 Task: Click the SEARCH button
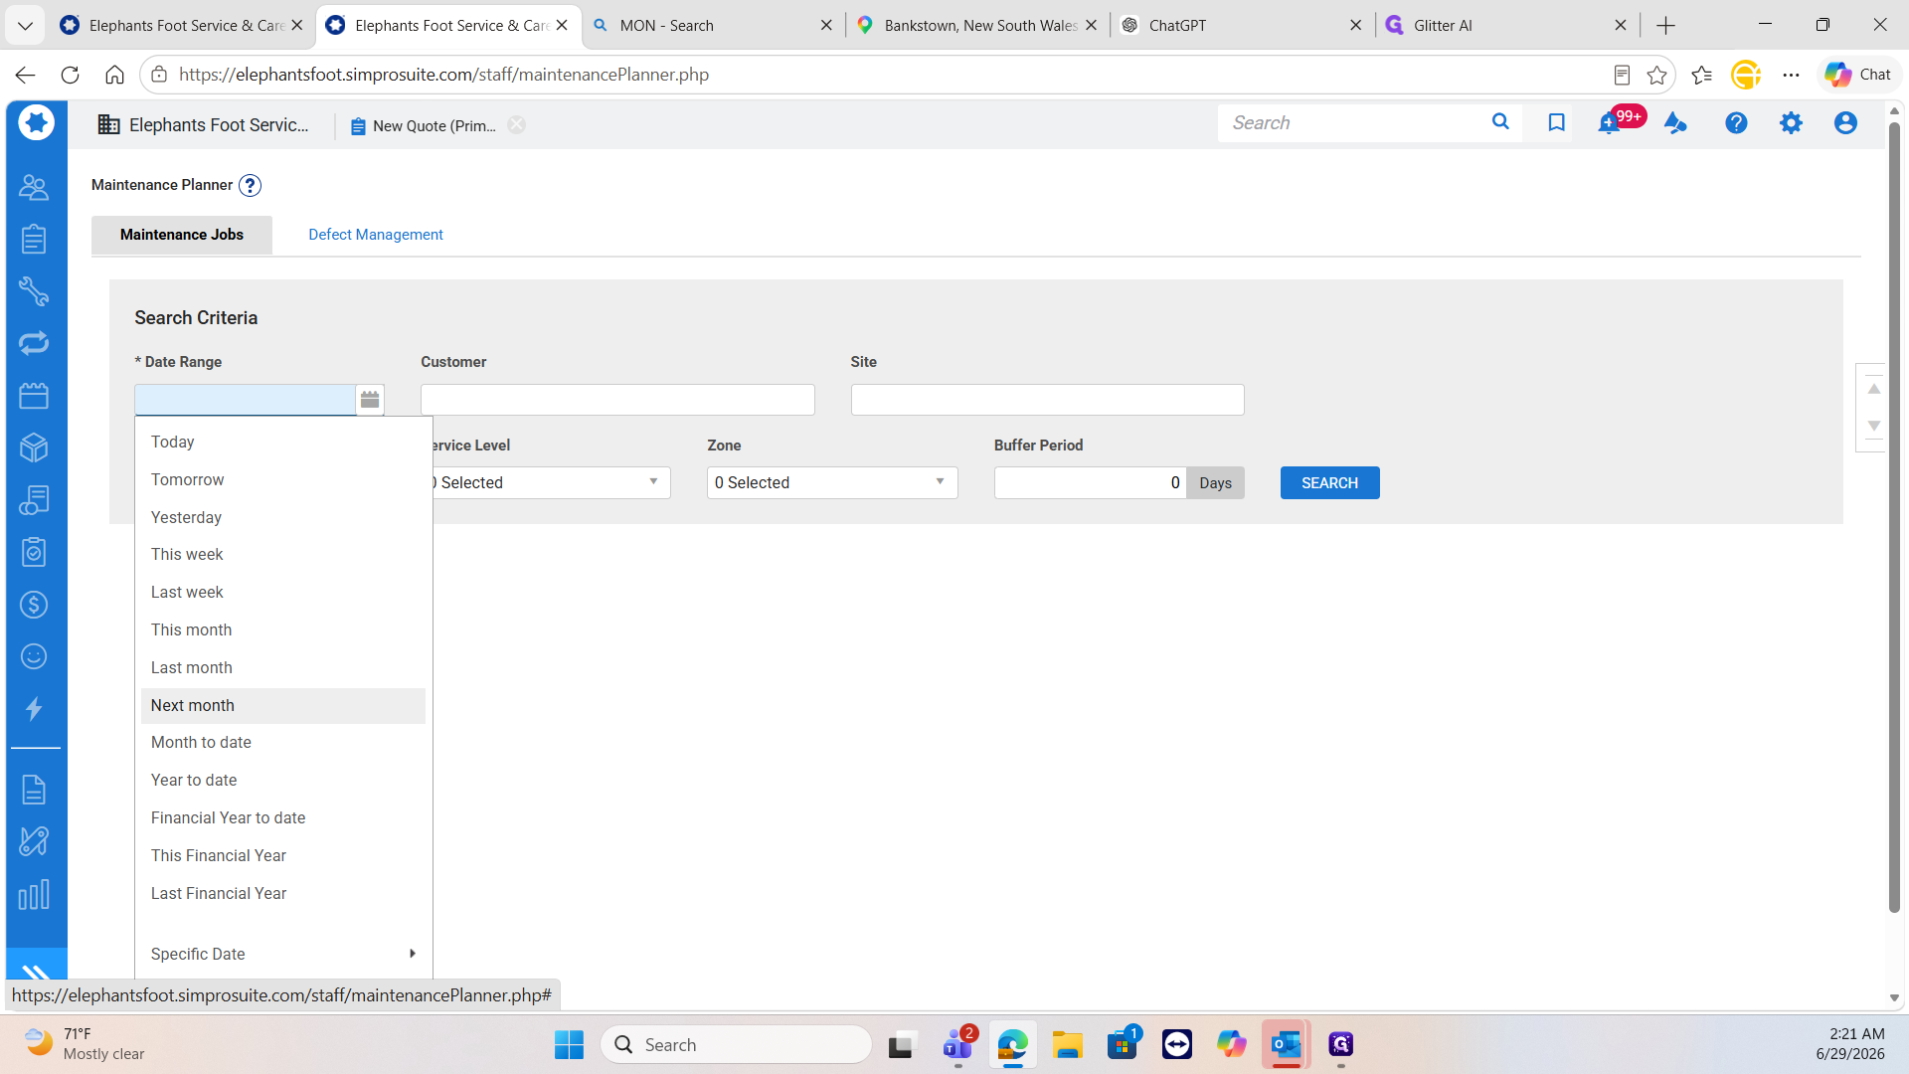(x=1329, y=482)
